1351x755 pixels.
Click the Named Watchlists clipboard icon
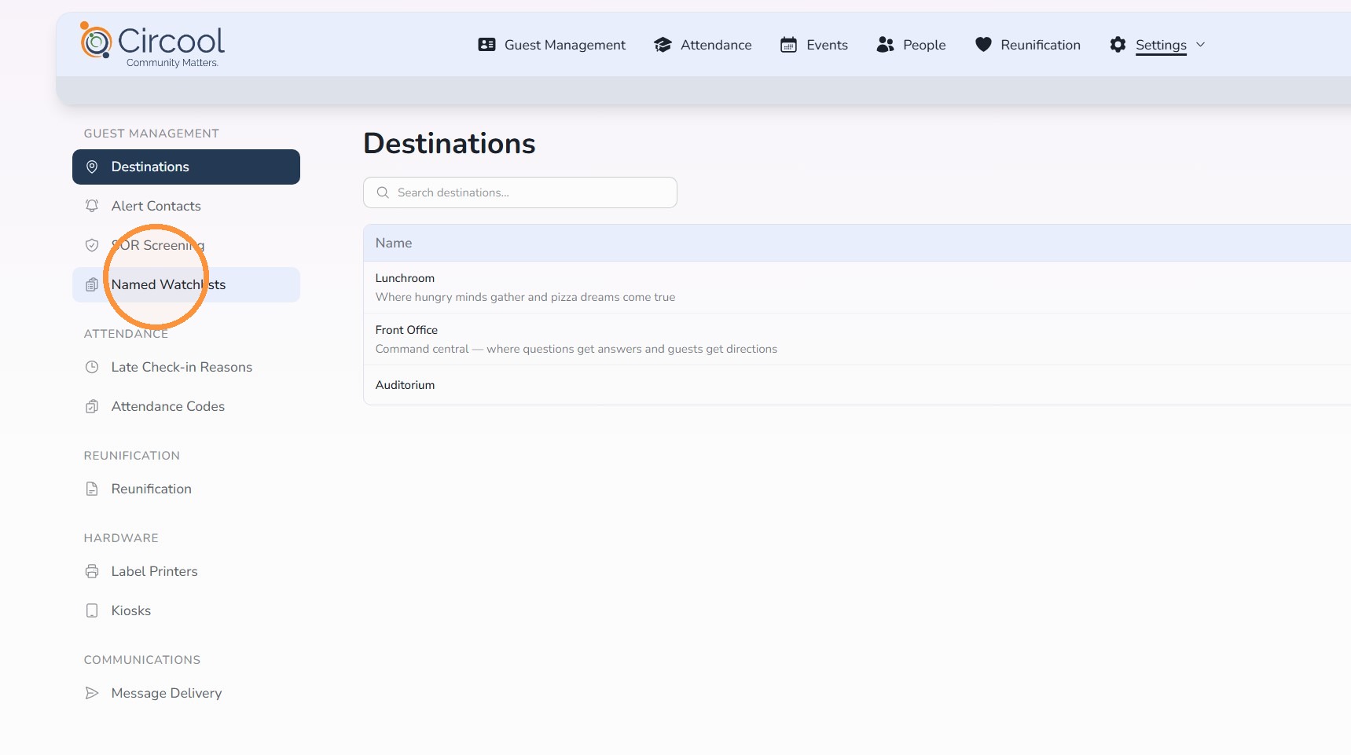tap(92, 284)
